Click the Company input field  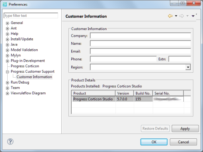coord(141,36)
